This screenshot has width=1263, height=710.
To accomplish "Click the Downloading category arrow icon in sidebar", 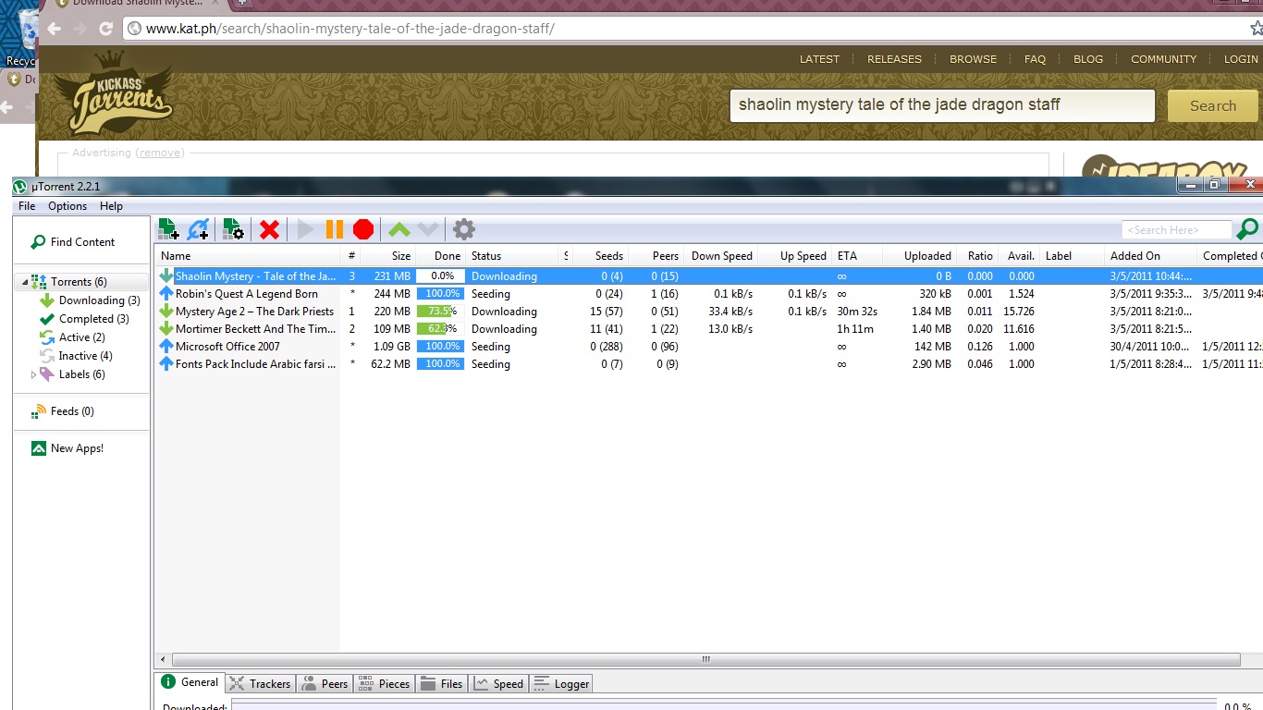I will coord(47,300).
